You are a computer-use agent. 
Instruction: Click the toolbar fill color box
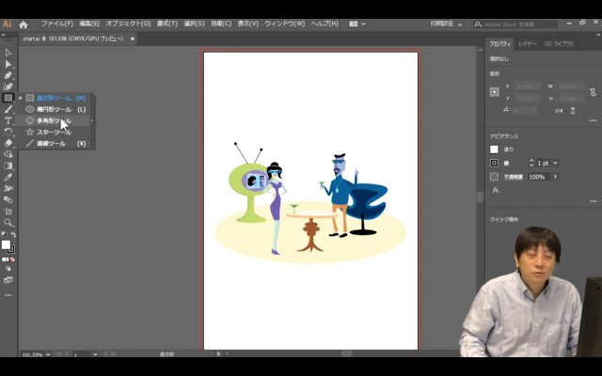[x=6, y=244]
